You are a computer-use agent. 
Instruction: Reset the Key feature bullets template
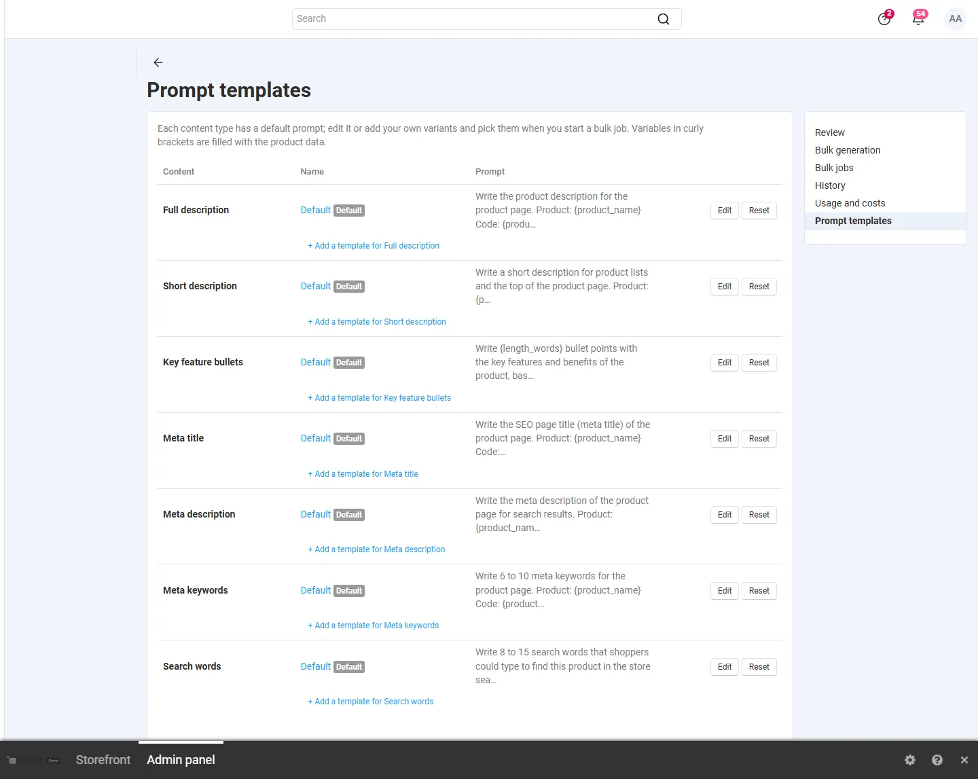[759, 363]
